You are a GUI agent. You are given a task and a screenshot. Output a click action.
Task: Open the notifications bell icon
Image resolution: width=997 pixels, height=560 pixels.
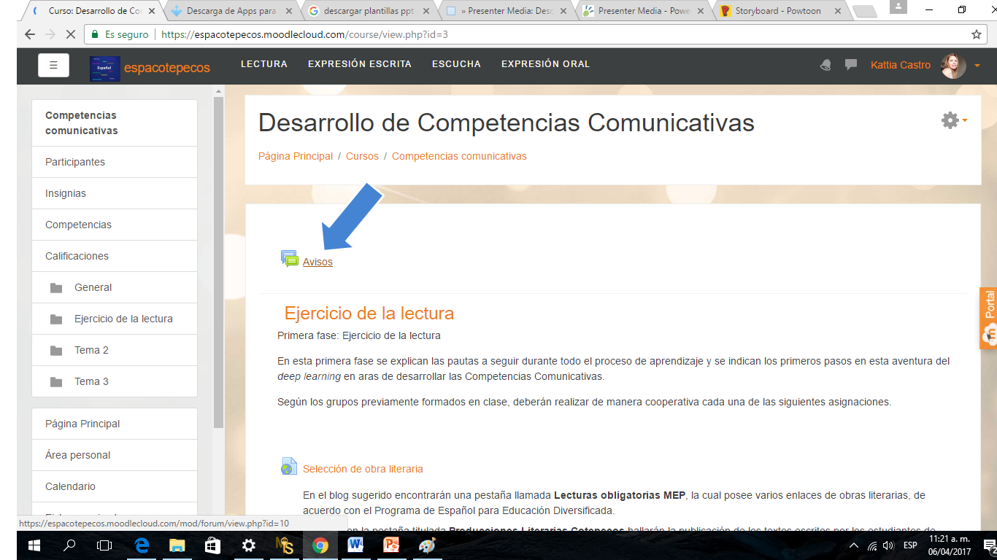[x=825, y=65]
